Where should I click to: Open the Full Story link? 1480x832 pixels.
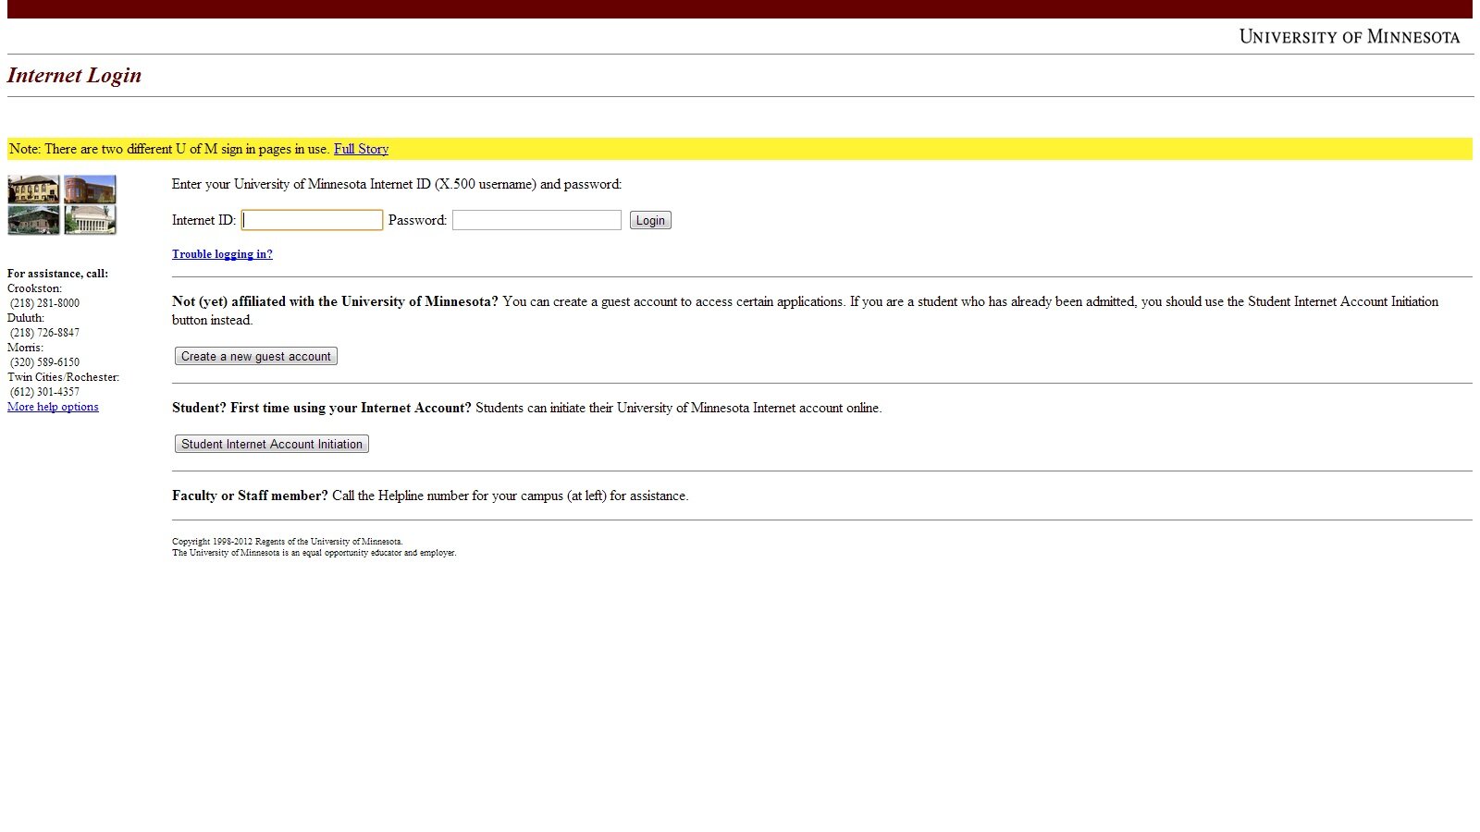coord(361,149)
